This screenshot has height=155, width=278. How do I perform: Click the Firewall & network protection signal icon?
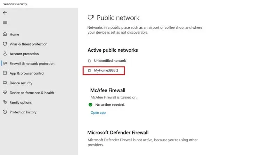pos(5,63)
